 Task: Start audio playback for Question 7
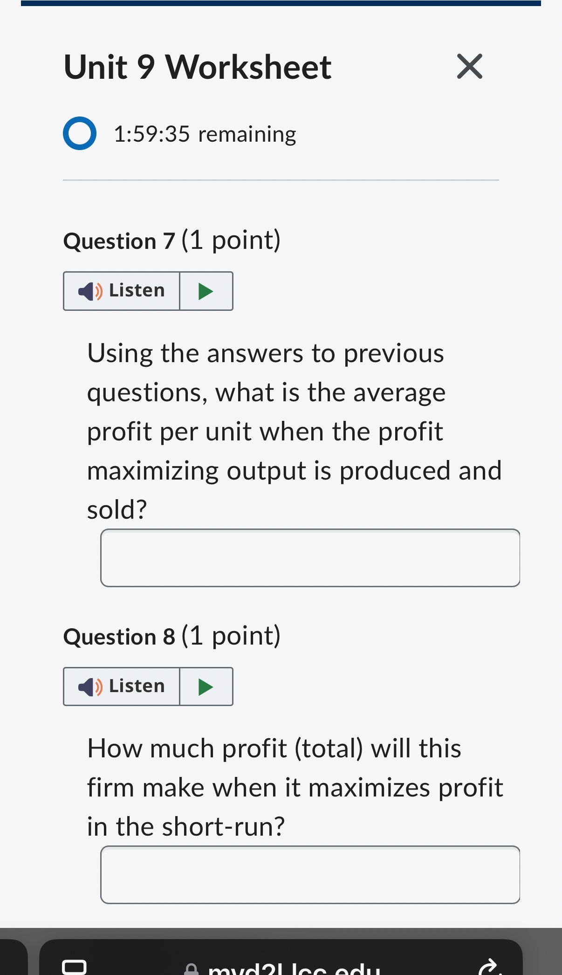206,290
